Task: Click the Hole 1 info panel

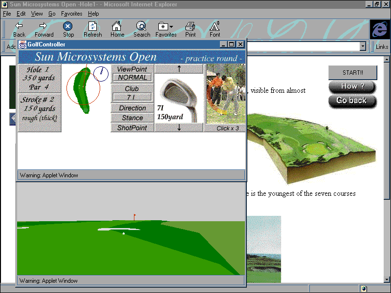Action: click(40, 78)
